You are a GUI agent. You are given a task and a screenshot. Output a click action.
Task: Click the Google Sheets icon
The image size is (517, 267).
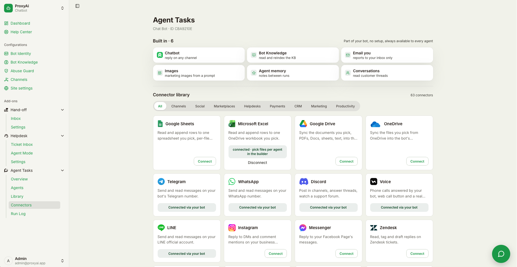[160, 124]
